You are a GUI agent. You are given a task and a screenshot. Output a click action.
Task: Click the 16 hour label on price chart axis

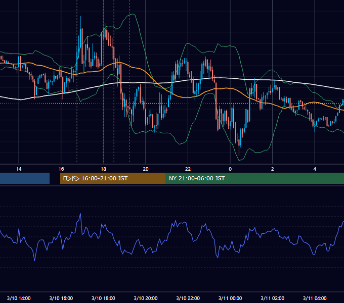pyautogui.click(x=61, y=169)
